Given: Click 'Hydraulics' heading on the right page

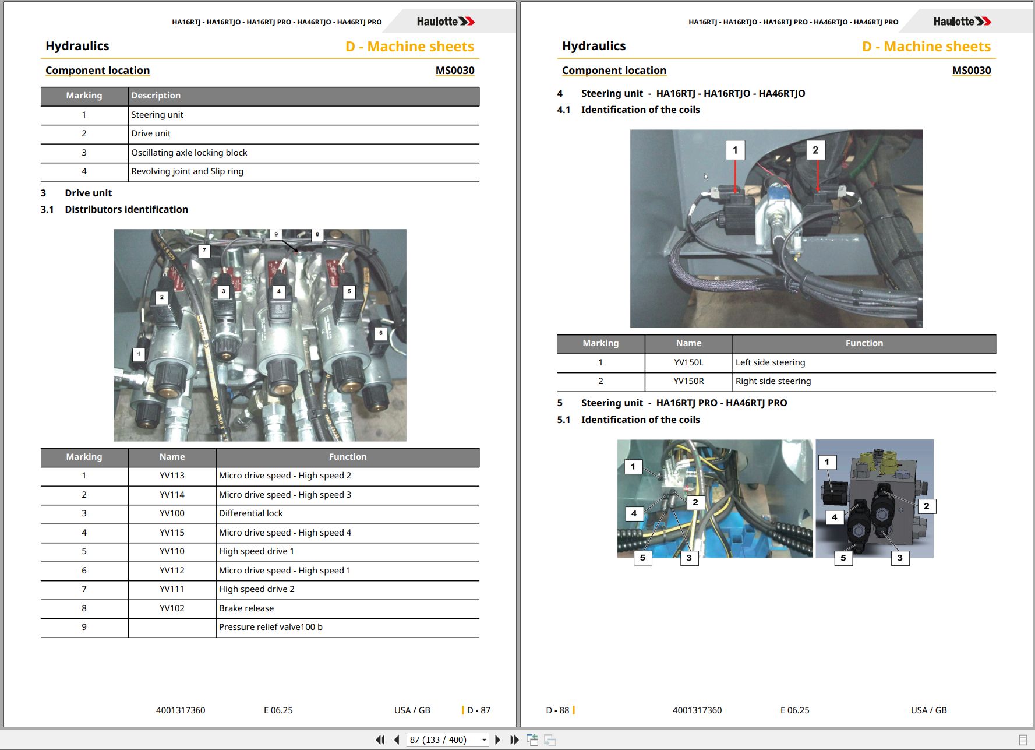Looking at the screenshot, I should (x=594, y=46).
